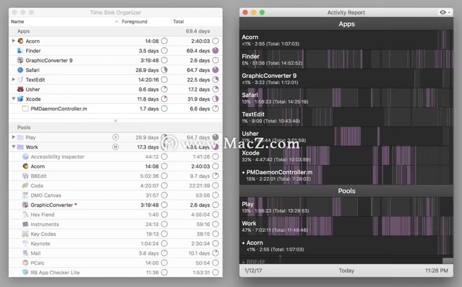Toggle the eye view options in Activity Report
This screenshot has width=462, height=287.
[445, 12]
